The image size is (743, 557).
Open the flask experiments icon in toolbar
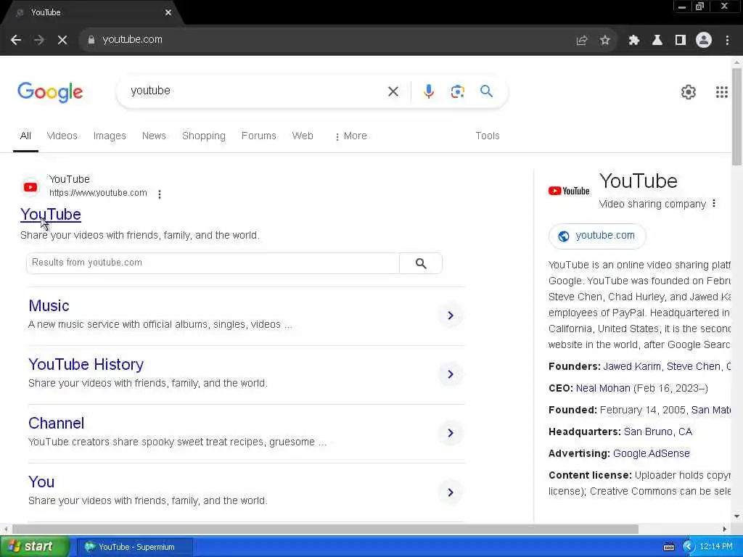coord(657,41)
